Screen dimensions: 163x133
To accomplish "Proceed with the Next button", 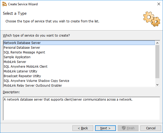I will [x=105, y=128].
